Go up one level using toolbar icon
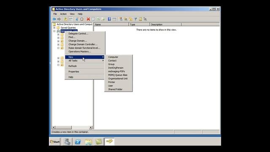The height and width of the screenshot is (152, 270). (66, 19)
